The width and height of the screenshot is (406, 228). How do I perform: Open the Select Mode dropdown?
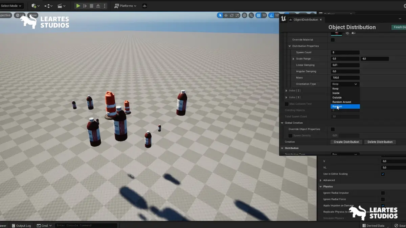click(11, 6)
